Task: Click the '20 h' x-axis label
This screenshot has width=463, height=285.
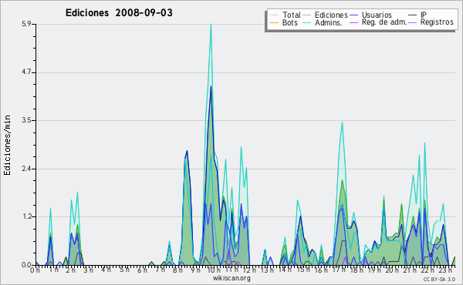Action: pos(391,270)
